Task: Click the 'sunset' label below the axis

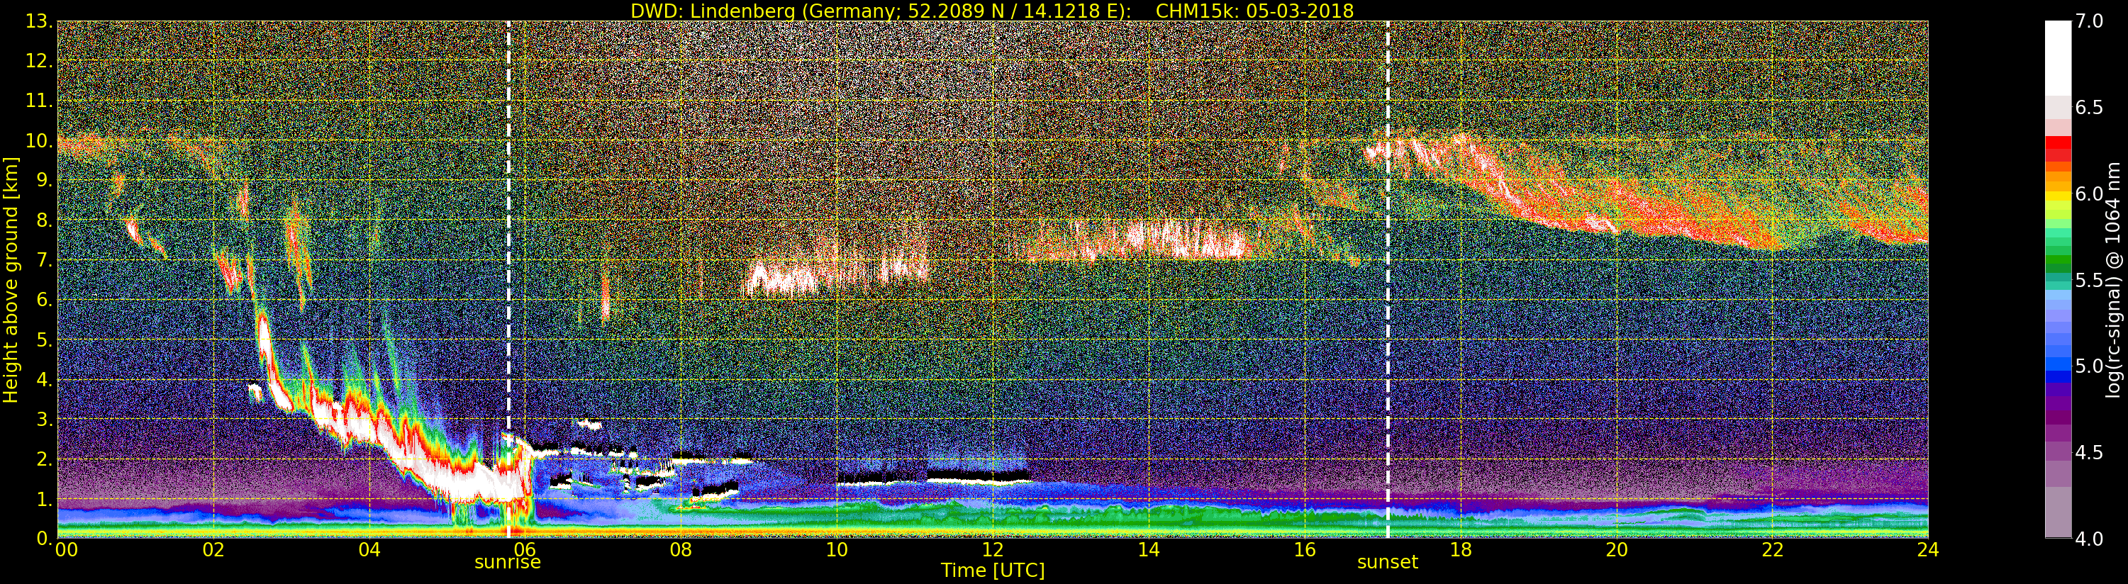Action: (1387, 563)
